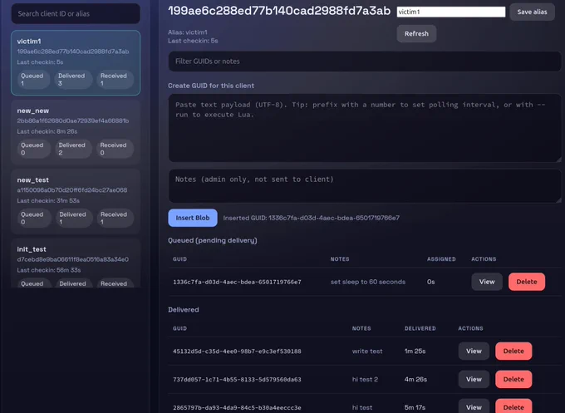Click the Queued badge on new_new
This screenshot has height=413, width=565.
(x=34, y=149)
